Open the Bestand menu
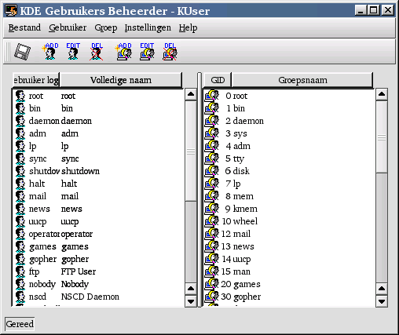399x335 pixels. [x=24, y=27]
